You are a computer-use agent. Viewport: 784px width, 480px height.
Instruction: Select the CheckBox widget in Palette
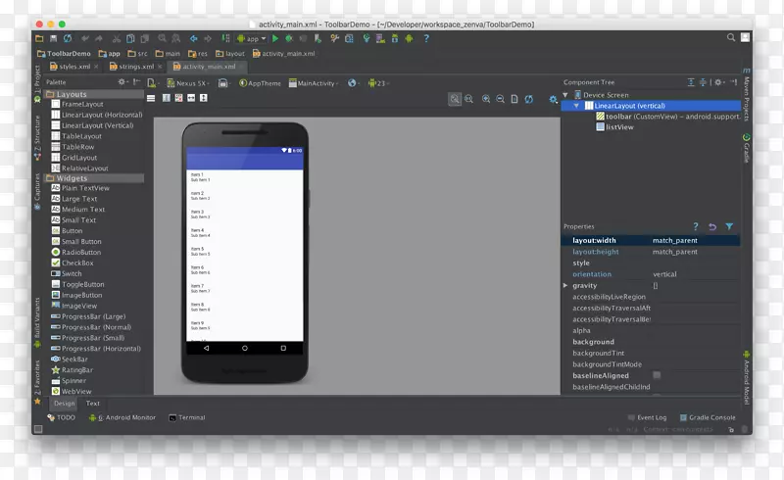click(77, 263)
